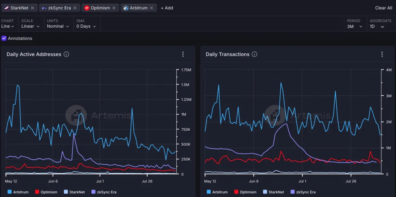The height and width of the screenshot is (197, 396).
Task: Click the Arbitrum logo icon in chip
Action: tap(126, 8)
